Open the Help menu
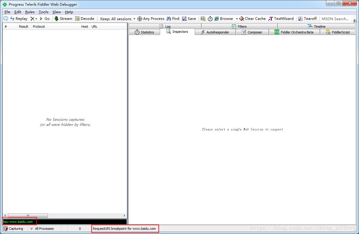Image resolution: width=359 pixels, height=234 pixels. click(69, 12)
